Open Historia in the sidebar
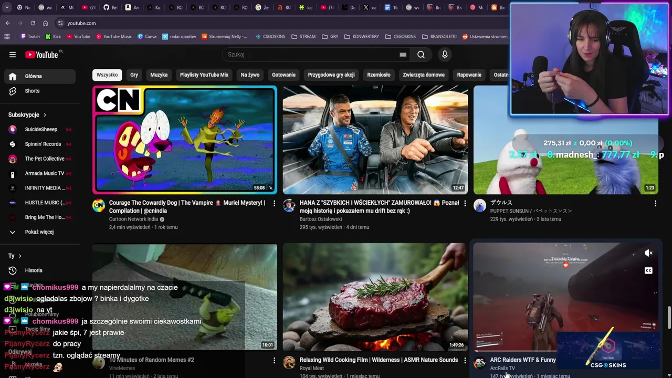Screen dimensions: 672x378 [x=40, y=270]
